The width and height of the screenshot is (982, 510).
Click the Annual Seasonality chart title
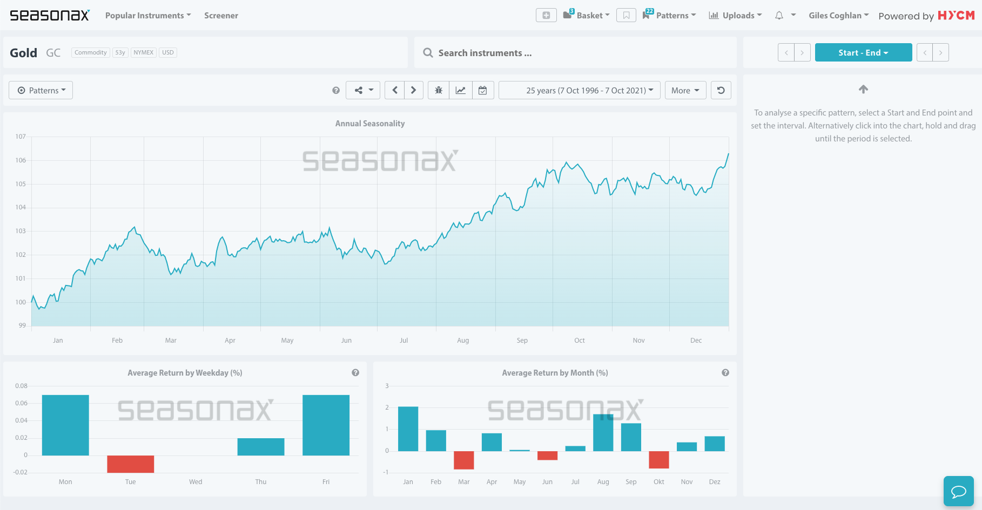pyautogui.click(x=370, y=124)
